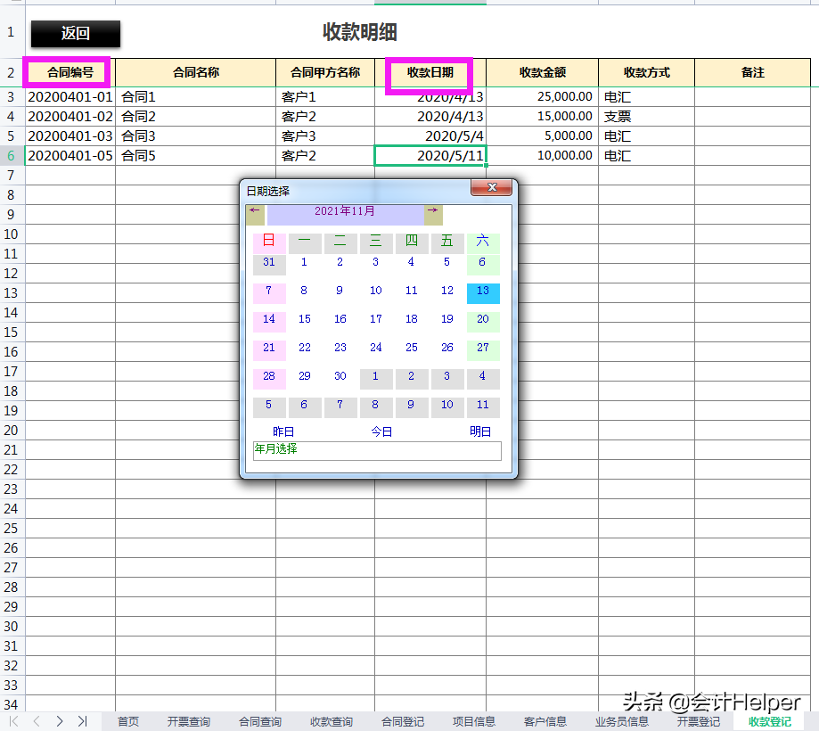Click the 合同编号 column header
Screen dimensions: 819x731
tap(70, 72)
